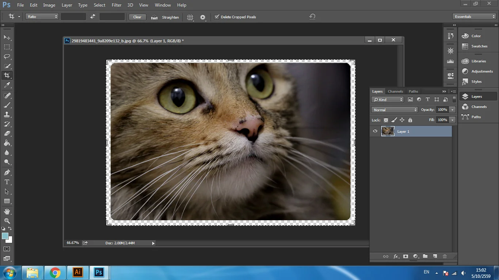Image resolution: width=499 pixels, height=280 pixels.
Task: Uncheck Delete Cropped Pixels checkbox
Action: pos(217,17)
